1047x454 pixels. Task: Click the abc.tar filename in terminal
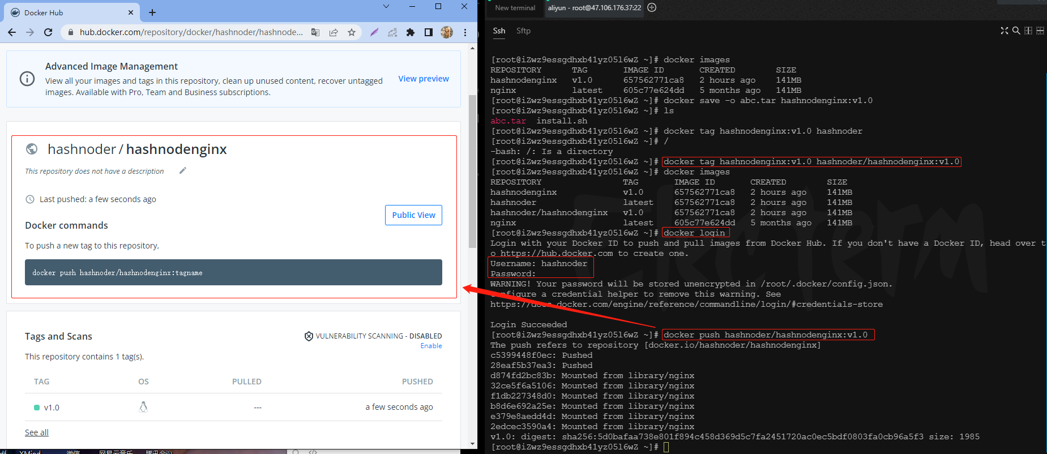coord(508,121)
